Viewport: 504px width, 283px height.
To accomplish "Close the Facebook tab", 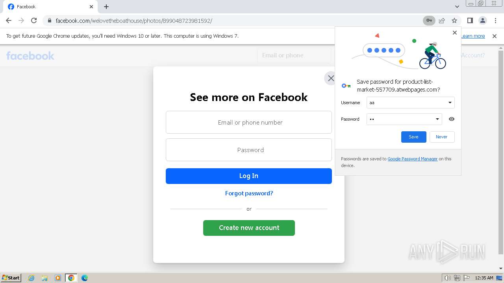I will [91, 7].
